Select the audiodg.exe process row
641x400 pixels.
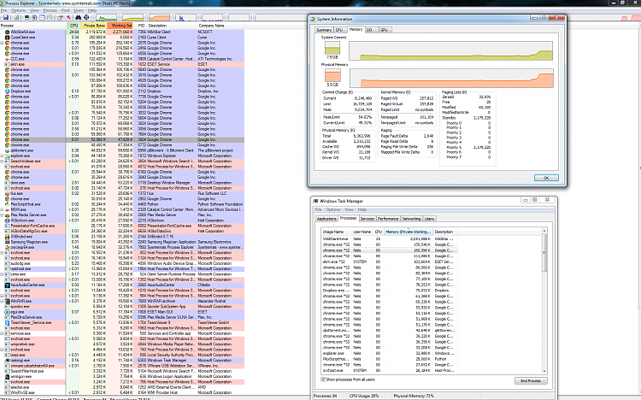click(122, 263)
